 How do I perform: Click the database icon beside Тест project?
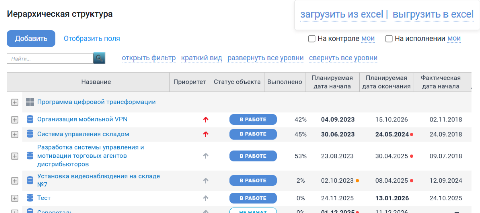30,198
